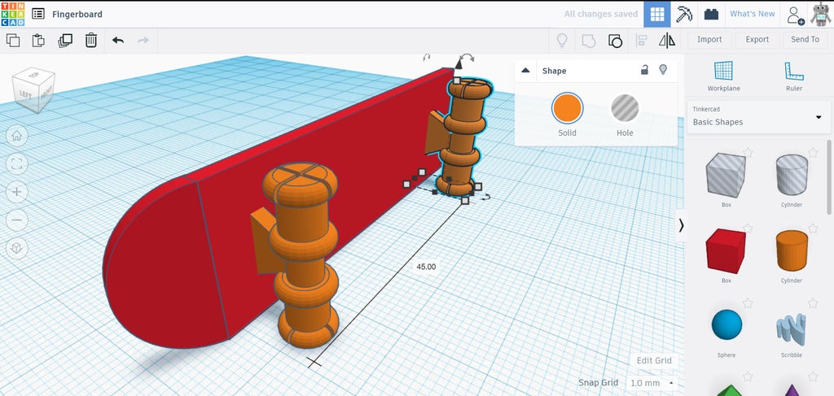The width and height of the screenshot is (834, 396).
Task: Open the user avatar menu
Action: (x=821, y=15)
